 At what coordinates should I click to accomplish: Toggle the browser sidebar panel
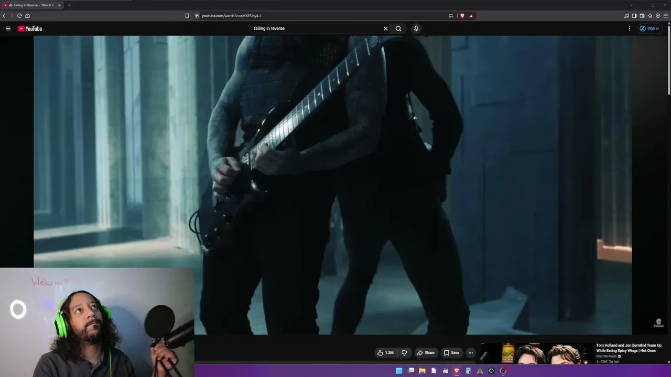tap(634, 16)
